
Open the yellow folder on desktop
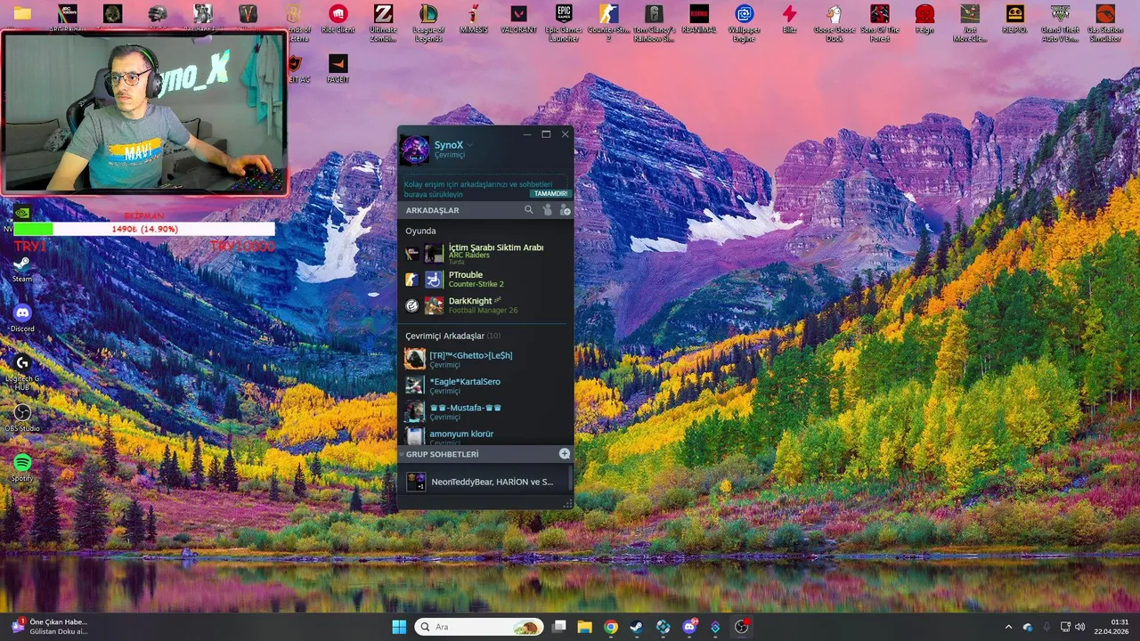click(22, 13)
